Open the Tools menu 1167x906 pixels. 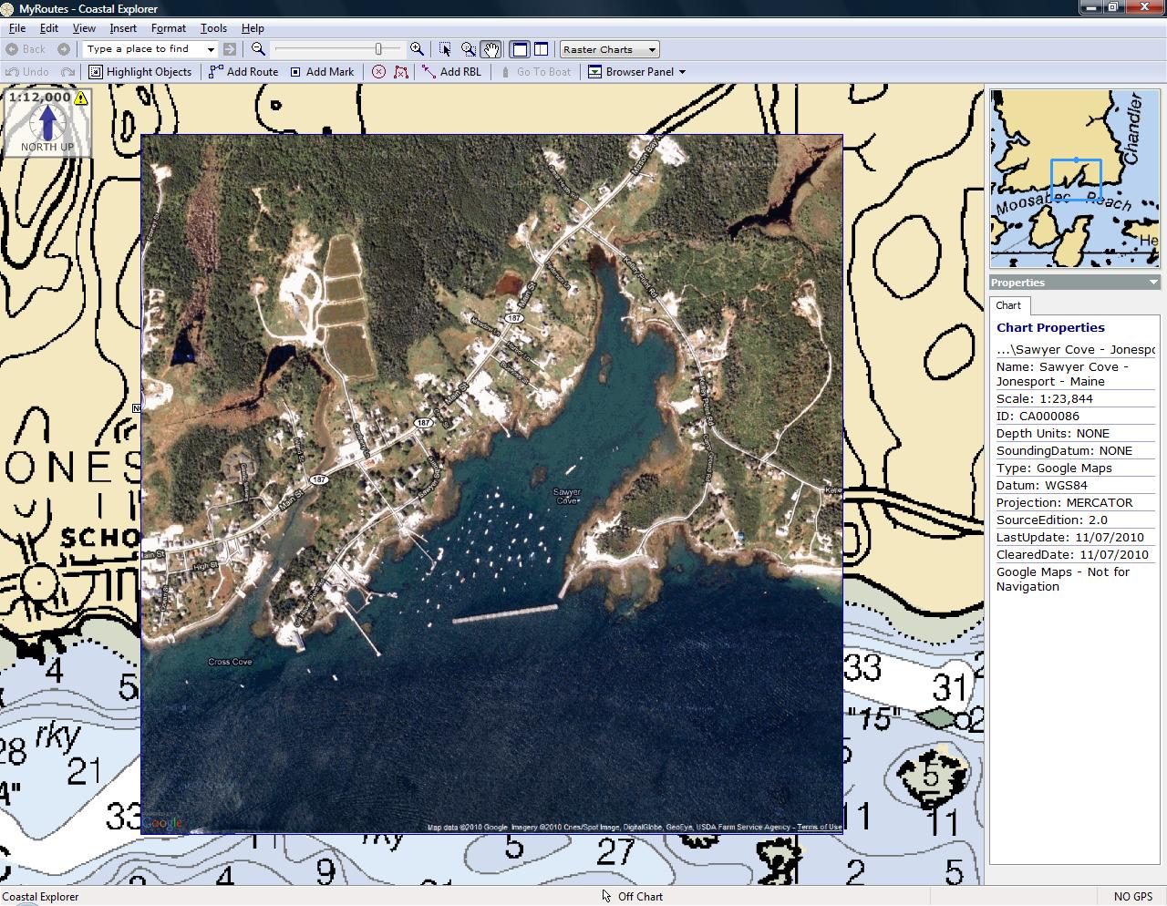213,28
